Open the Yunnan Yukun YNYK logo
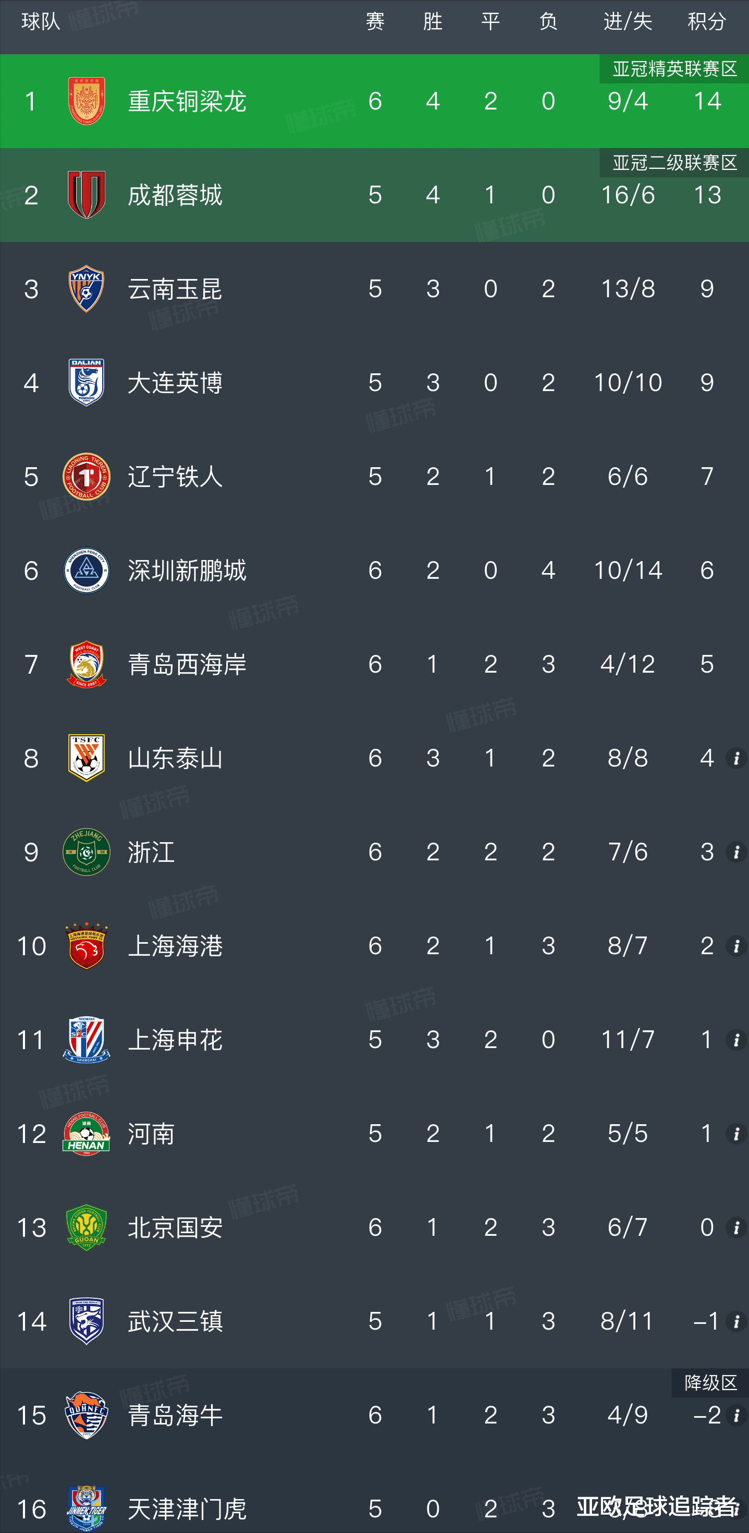The width and height of the screenshot is (749, 1533). tap(87, 289)
